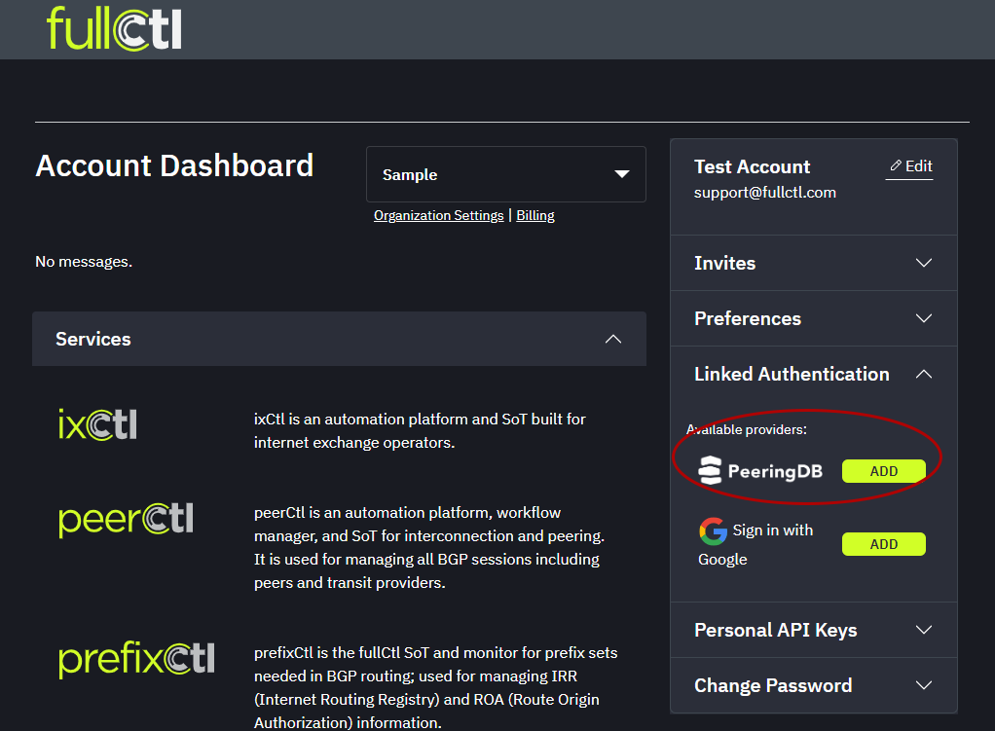Open the Organization Settings link
The width and height of the screenshot is (995, 731).
pyautogui.click(x=438, y=215)
